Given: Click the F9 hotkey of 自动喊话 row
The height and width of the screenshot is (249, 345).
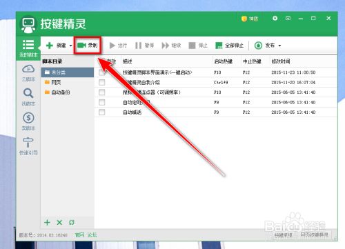Looking at the screenshot, I should pyautogui.click(x=216, y=112).
